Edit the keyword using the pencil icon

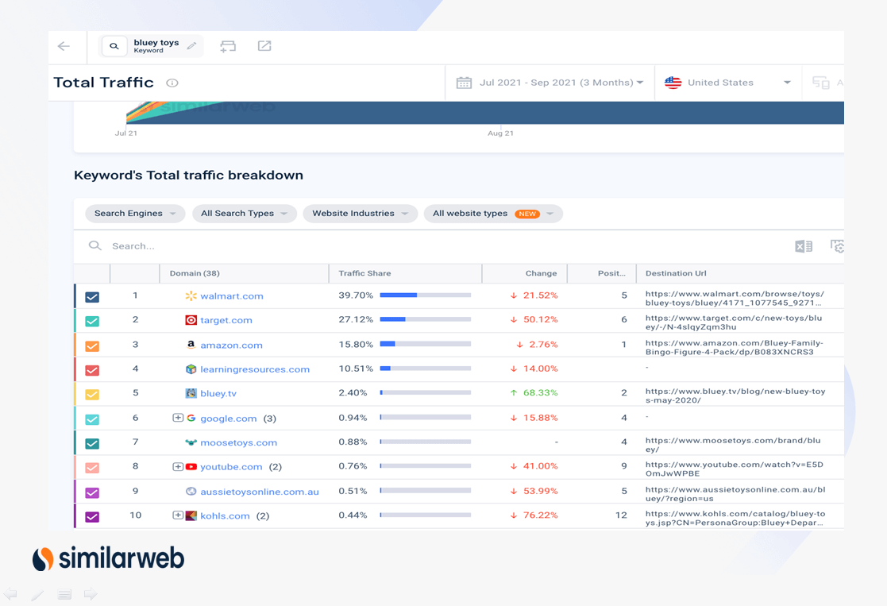pyautogui.click(x=191, y=44)
